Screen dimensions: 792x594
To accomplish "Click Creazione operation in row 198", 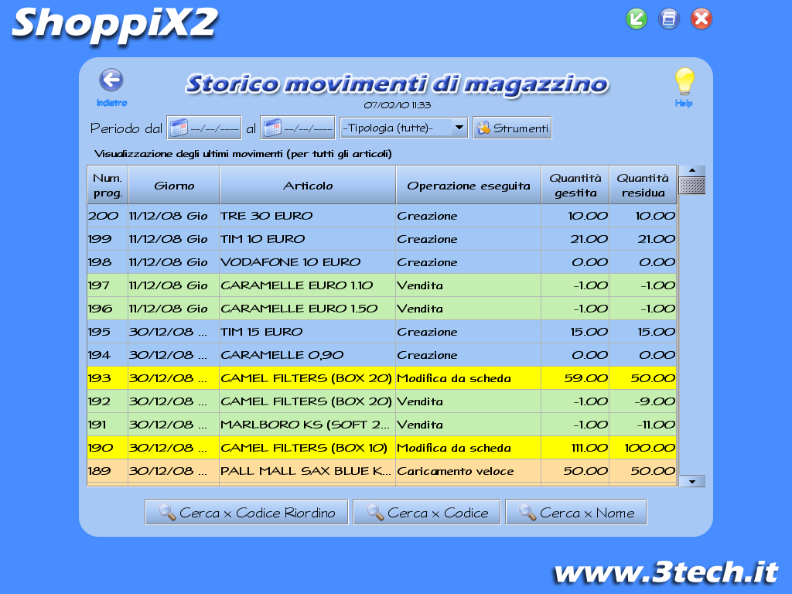I will point(469,262).
